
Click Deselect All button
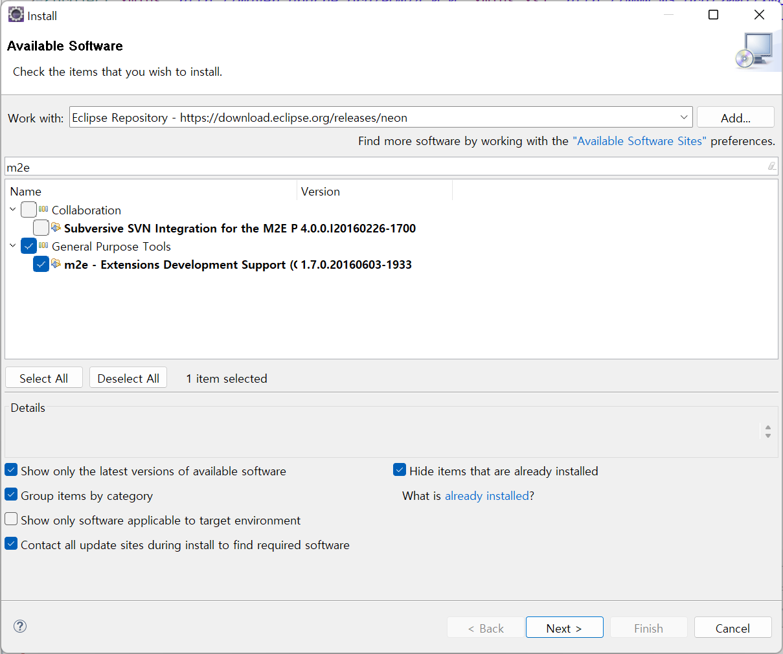tap(128, 378)
